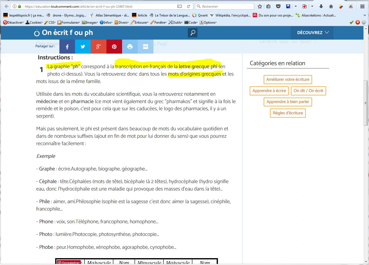The height and width of the screenshot is (265, 369).
Task: Print the article using the printer icon
Action: point(130,47)
